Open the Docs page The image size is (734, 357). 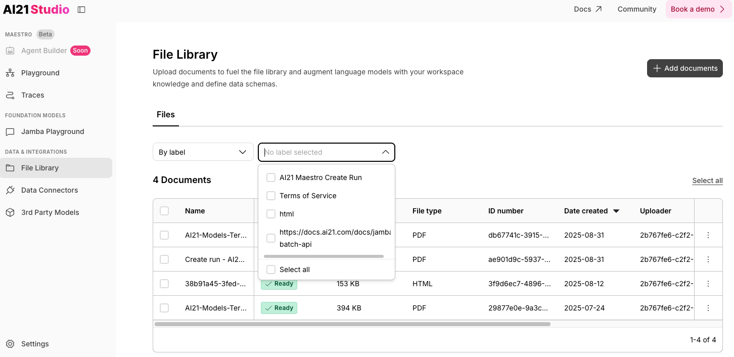[x=587, y=9]
